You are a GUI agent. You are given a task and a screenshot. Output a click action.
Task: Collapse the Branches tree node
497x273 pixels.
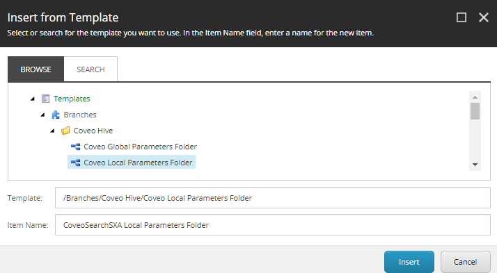click(42, 115)
